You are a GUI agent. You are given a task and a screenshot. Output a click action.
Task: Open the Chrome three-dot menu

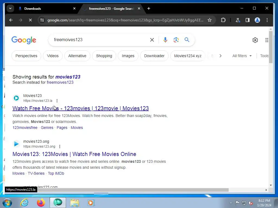(267, 20)
